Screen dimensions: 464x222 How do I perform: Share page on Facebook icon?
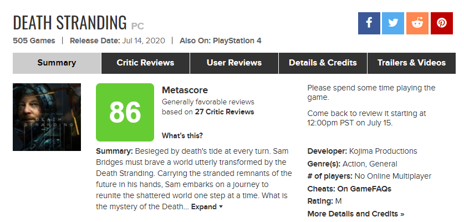(369, 23)
